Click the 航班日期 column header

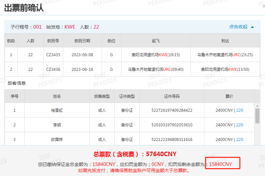click(x=82, y=41)
